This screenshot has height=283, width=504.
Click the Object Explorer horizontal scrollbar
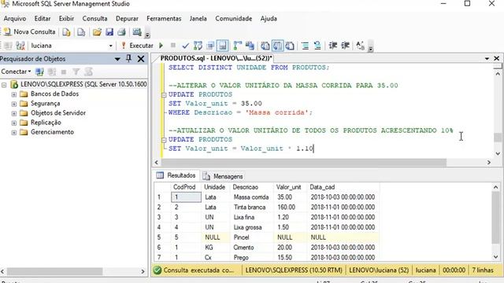coord(54,271)
